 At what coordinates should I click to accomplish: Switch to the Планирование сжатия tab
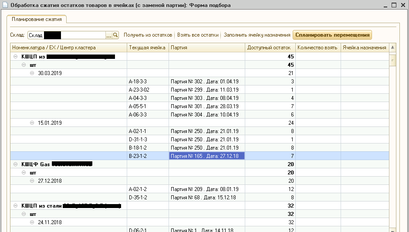pos(36,19)
